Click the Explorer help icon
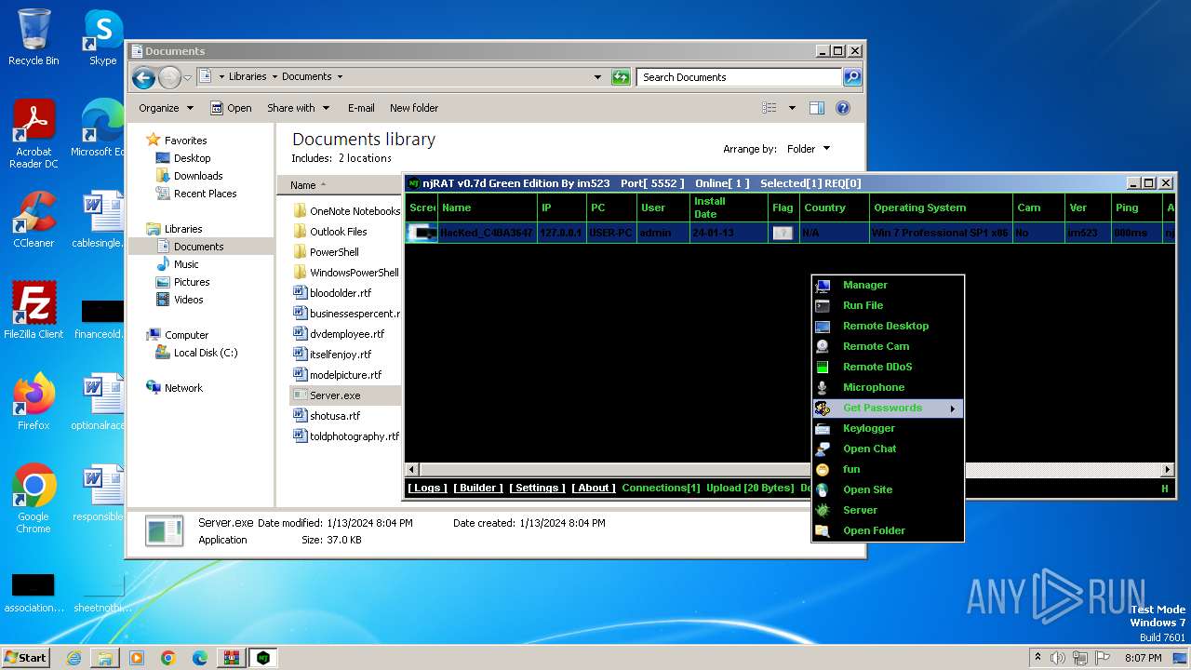 843,108
